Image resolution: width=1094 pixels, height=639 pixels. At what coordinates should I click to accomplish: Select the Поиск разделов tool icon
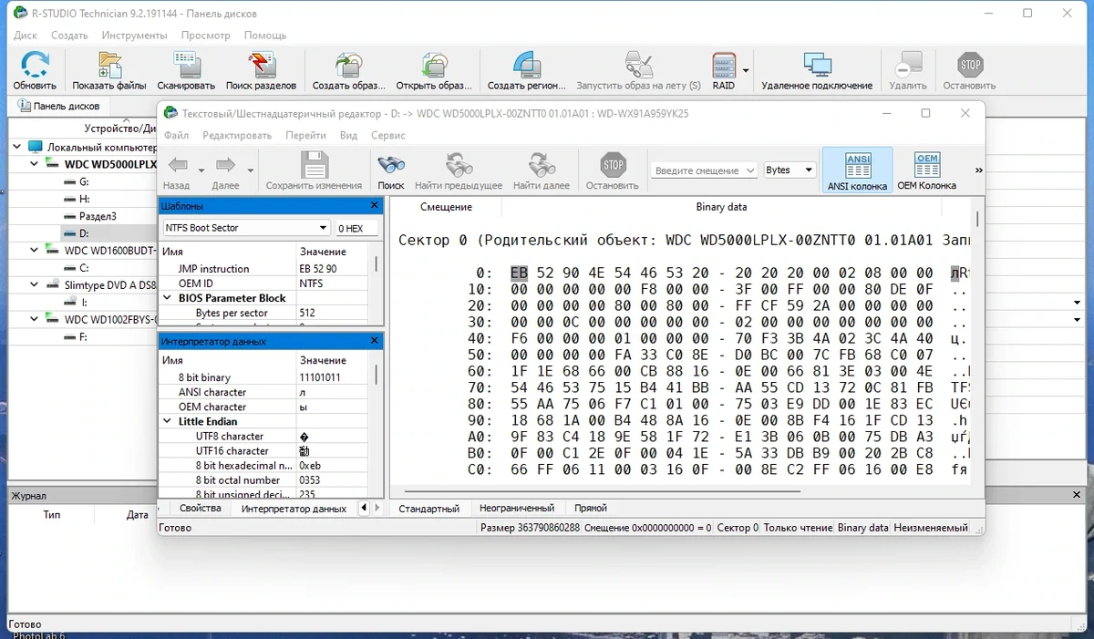coord(261,66)
